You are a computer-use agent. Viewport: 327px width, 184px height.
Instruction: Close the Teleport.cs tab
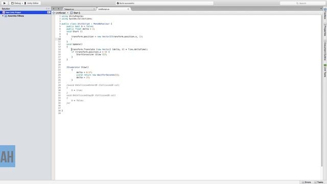94,9
